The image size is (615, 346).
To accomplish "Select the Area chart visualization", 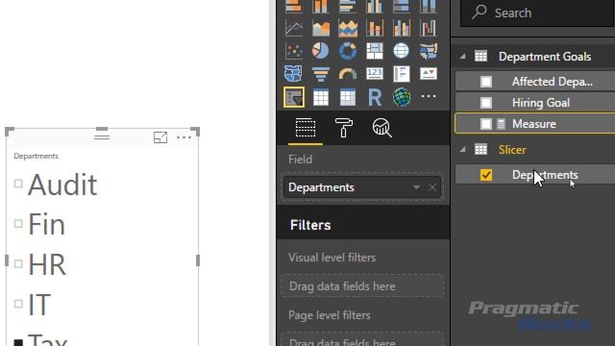I will click(321, 28).
